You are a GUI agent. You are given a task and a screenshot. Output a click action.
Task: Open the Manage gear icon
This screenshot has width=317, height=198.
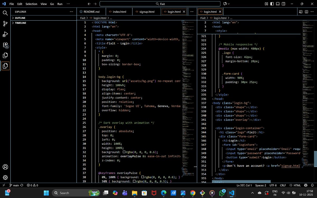tap(5, 178)
